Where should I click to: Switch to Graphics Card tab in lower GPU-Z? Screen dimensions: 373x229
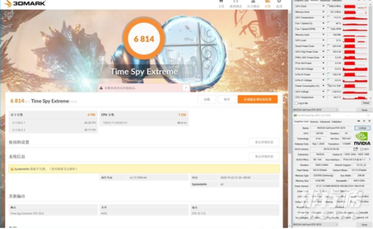(301, 121)
